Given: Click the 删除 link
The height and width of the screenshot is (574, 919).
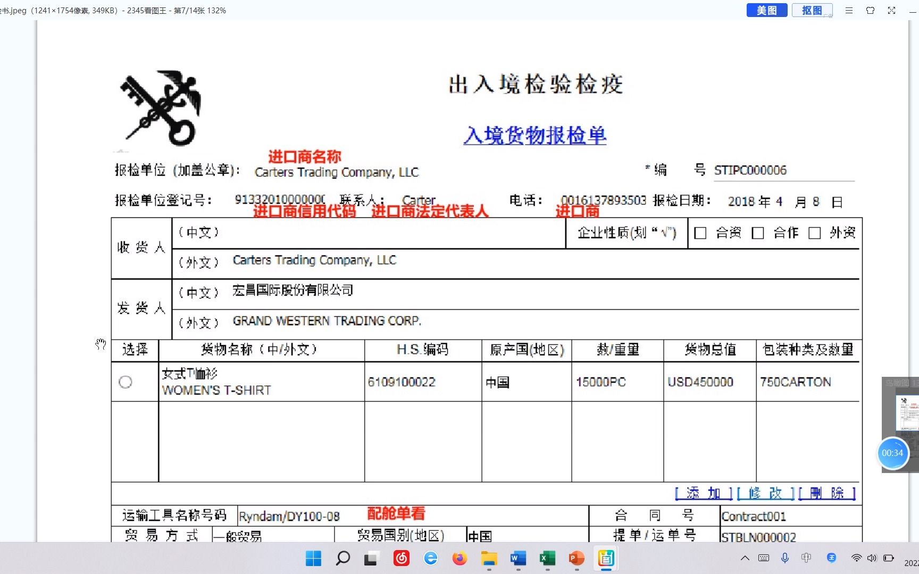Looking at the screenshot, I should pos(827,493).
